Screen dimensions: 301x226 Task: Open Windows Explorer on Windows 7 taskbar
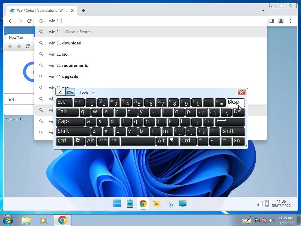tap(26, 220)
